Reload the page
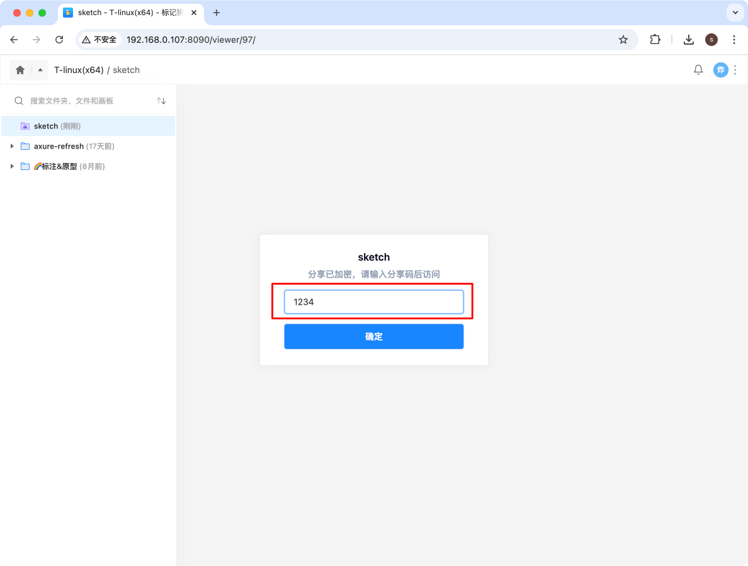748x566 pixels. [59, 40]
